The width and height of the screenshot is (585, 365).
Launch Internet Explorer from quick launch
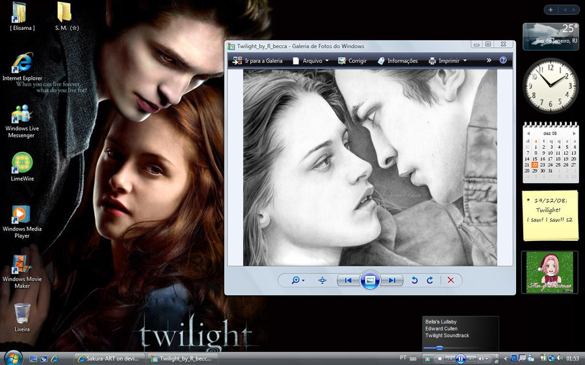(x=55, y=359)
